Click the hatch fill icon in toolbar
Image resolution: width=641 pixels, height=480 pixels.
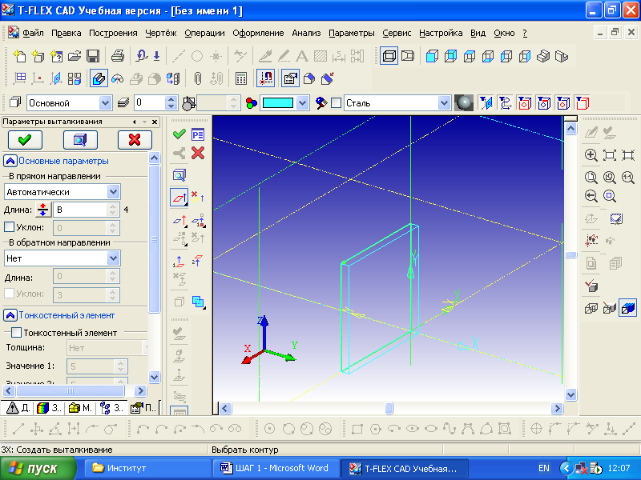click(x=320, y=56)
